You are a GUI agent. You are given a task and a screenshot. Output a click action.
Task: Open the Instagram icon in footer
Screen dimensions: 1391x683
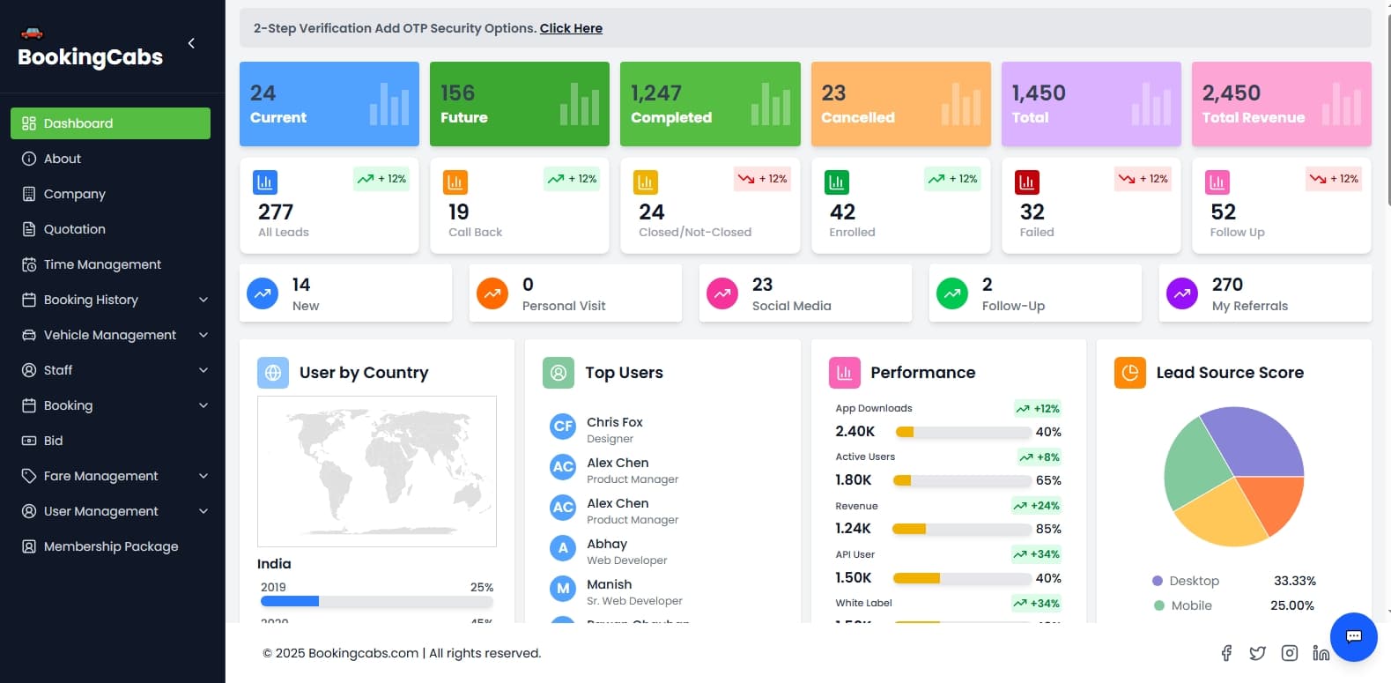(1290, 653)
